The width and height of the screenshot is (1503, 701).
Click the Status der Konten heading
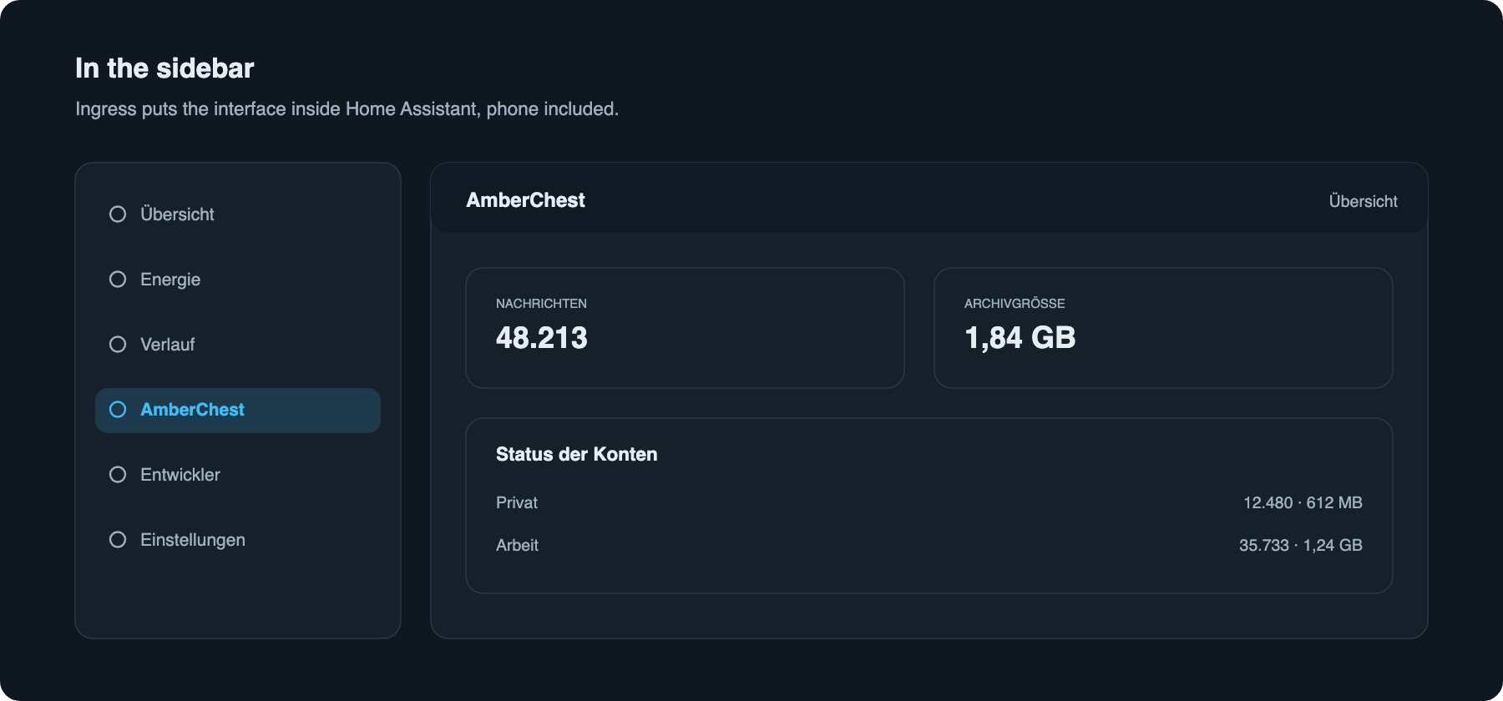tap(576, 454)
